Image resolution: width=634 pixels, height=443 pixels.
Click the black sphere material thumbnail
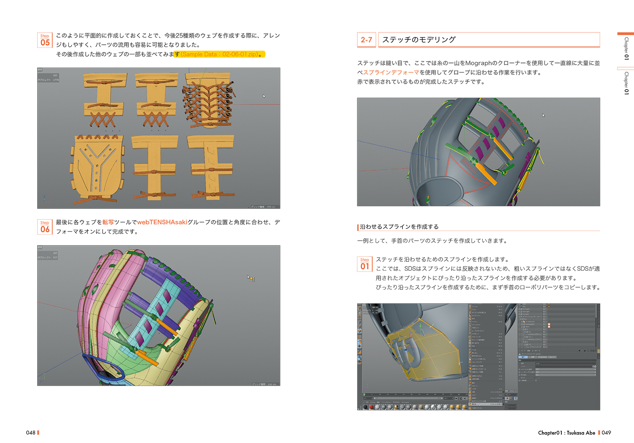point(365,407)
